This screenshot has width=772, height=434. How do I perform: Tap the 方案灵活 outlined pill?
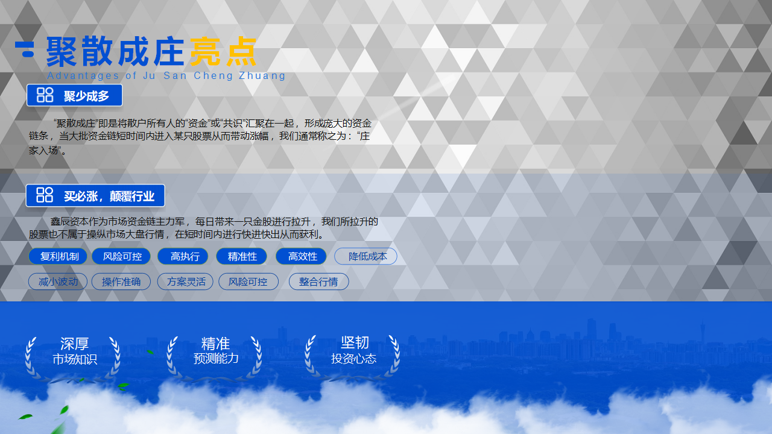point(186,281)
